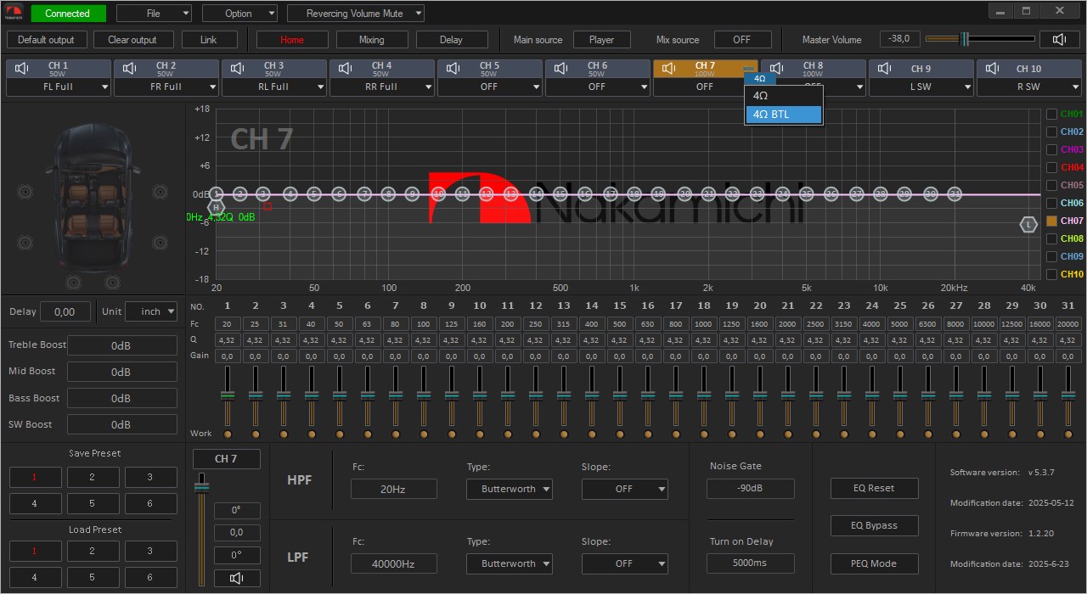
Task: Mute the CH 9 speaker icon
Action: (x=885, y=69)
